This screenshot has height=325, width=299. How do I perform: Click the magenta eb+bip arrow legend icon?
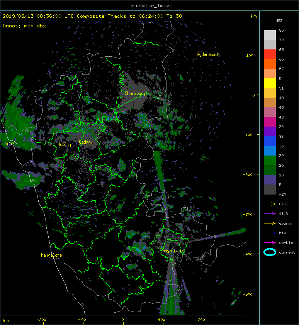[270, 243]
